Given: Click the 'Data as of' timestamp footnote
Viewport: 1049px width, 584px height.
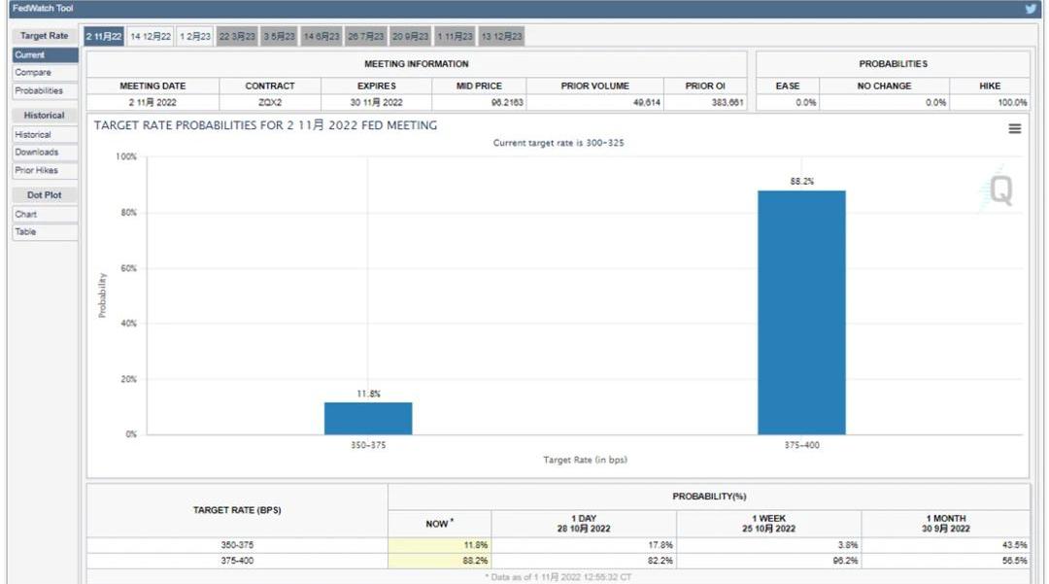Looking at the screenshot, I should tap(558, 576).
